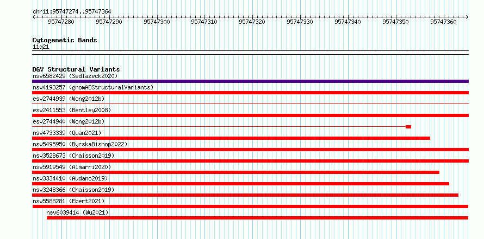Click variant label nsv6039414 (Wu2021)

(x=77, y=212)
